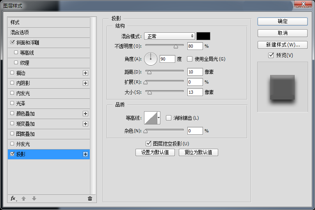The width and height of the screenshot is (315, 210).
Task: Click the 确定 button
Action: click(283, 21)
